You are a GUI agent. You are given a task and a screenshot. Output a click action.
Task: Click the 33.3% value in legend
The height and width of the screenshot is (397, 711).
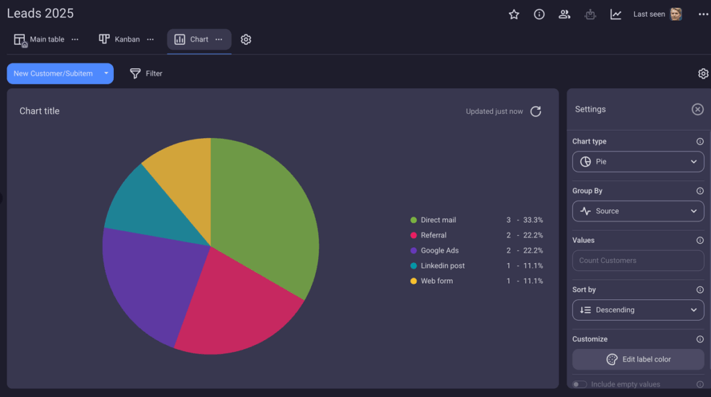click(533, 220)
